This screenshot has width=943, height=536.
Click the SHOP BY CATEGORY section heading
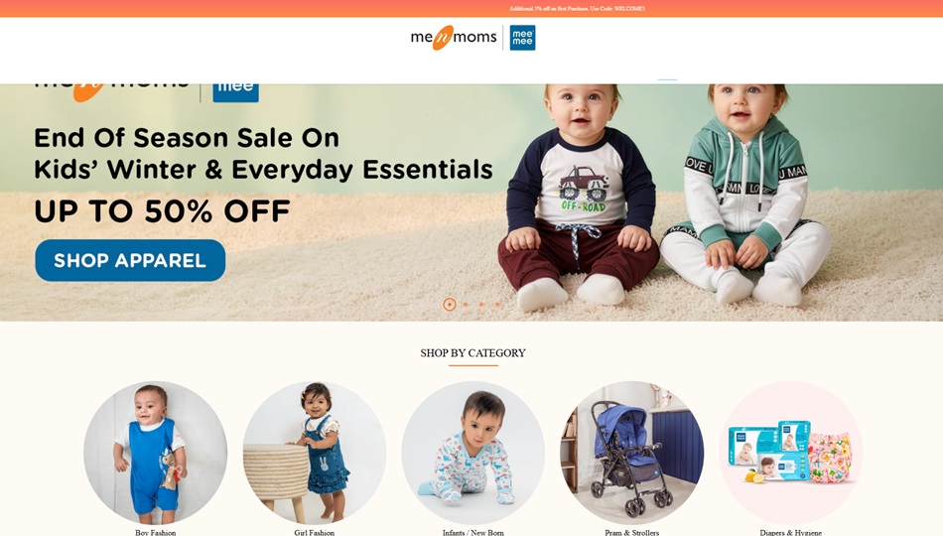472,353
